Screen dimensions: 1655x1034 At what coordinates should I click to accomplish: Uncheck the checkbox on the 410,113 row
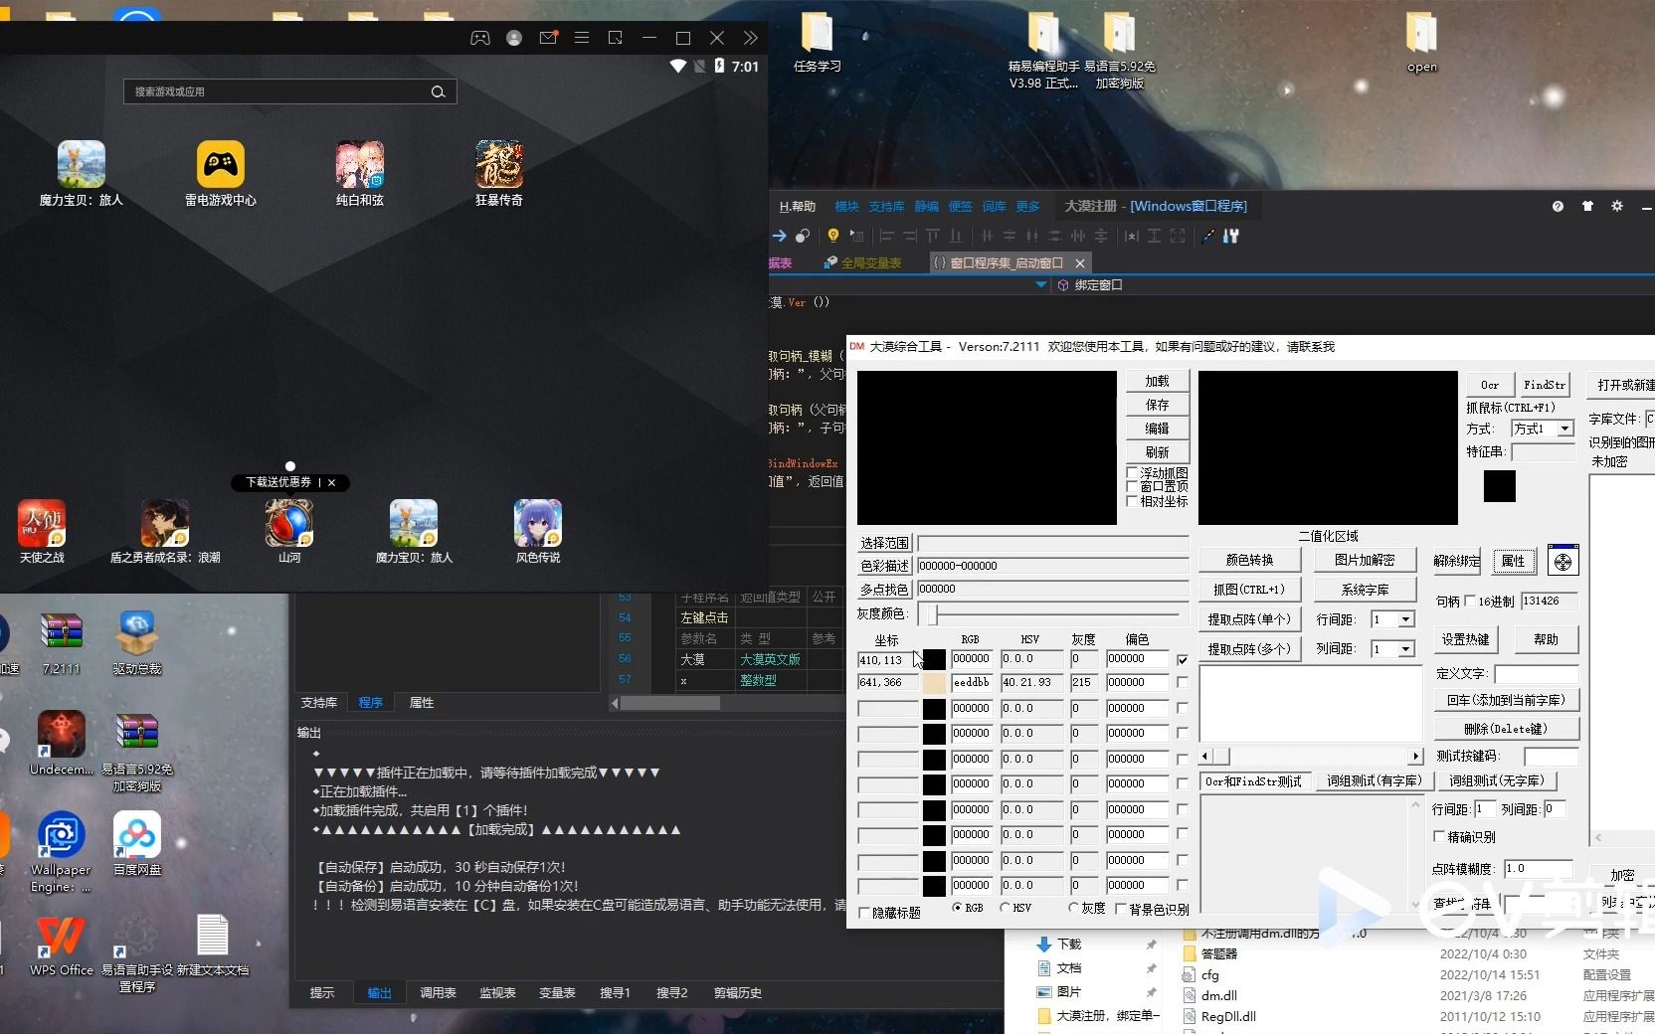click(1183, 659)
